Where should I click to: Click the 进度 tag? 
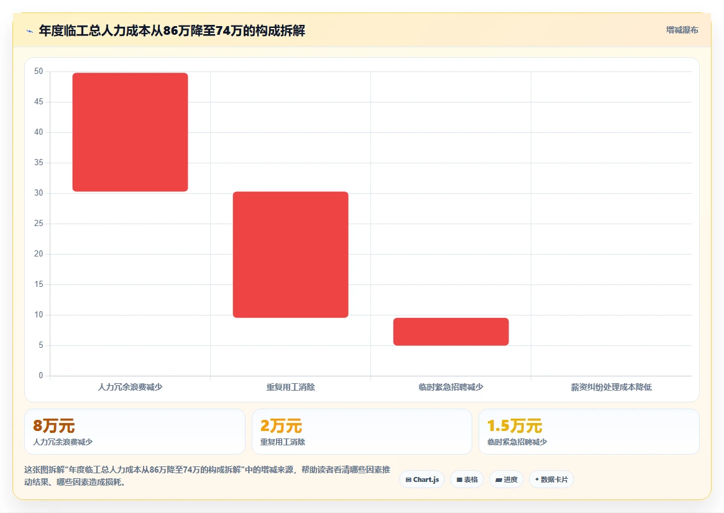pos(506,479)
